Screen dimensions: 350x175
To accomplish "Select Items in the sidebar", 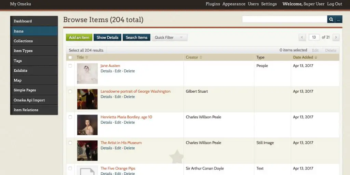I will point(34,31).
